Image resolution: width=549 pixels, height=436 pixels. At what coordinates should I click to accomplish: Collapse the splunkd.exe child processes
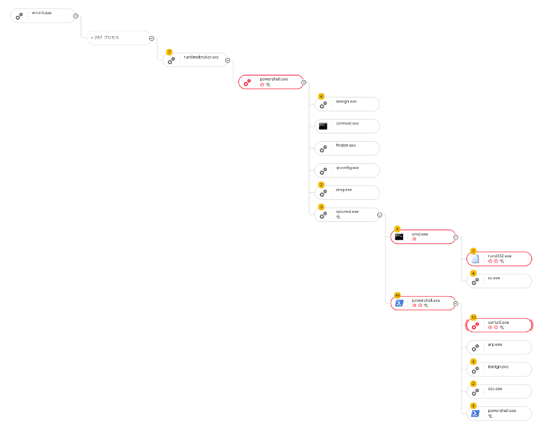tap(380, 215)
